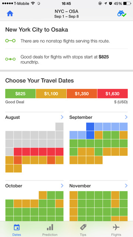The width and height of the screenshot is (133, 237).
Task: Tap the blue home icon
Action: click(10, 14)
